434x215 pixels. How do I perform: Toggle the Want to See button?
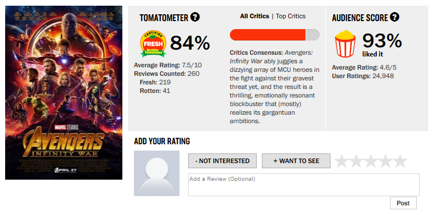[x=296, y=161]
